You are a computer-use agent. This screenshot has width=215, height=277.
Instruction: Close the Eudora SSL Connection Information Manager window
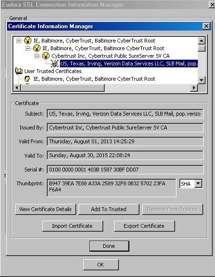point(212,5)
